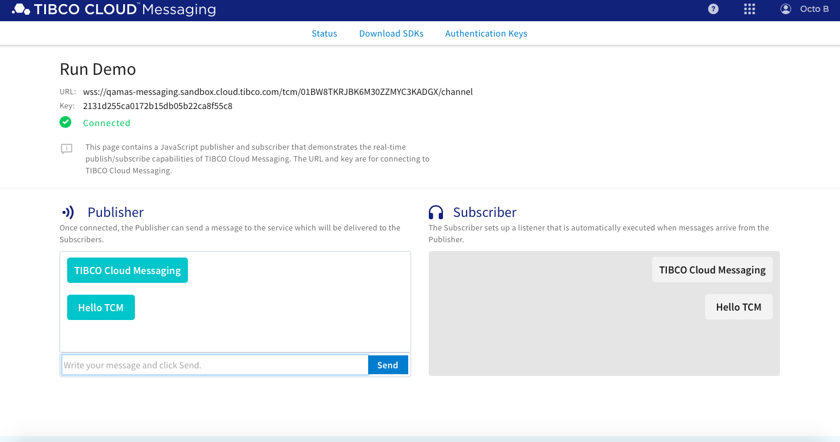Click the authentication key value

click(x=157, y=107)
